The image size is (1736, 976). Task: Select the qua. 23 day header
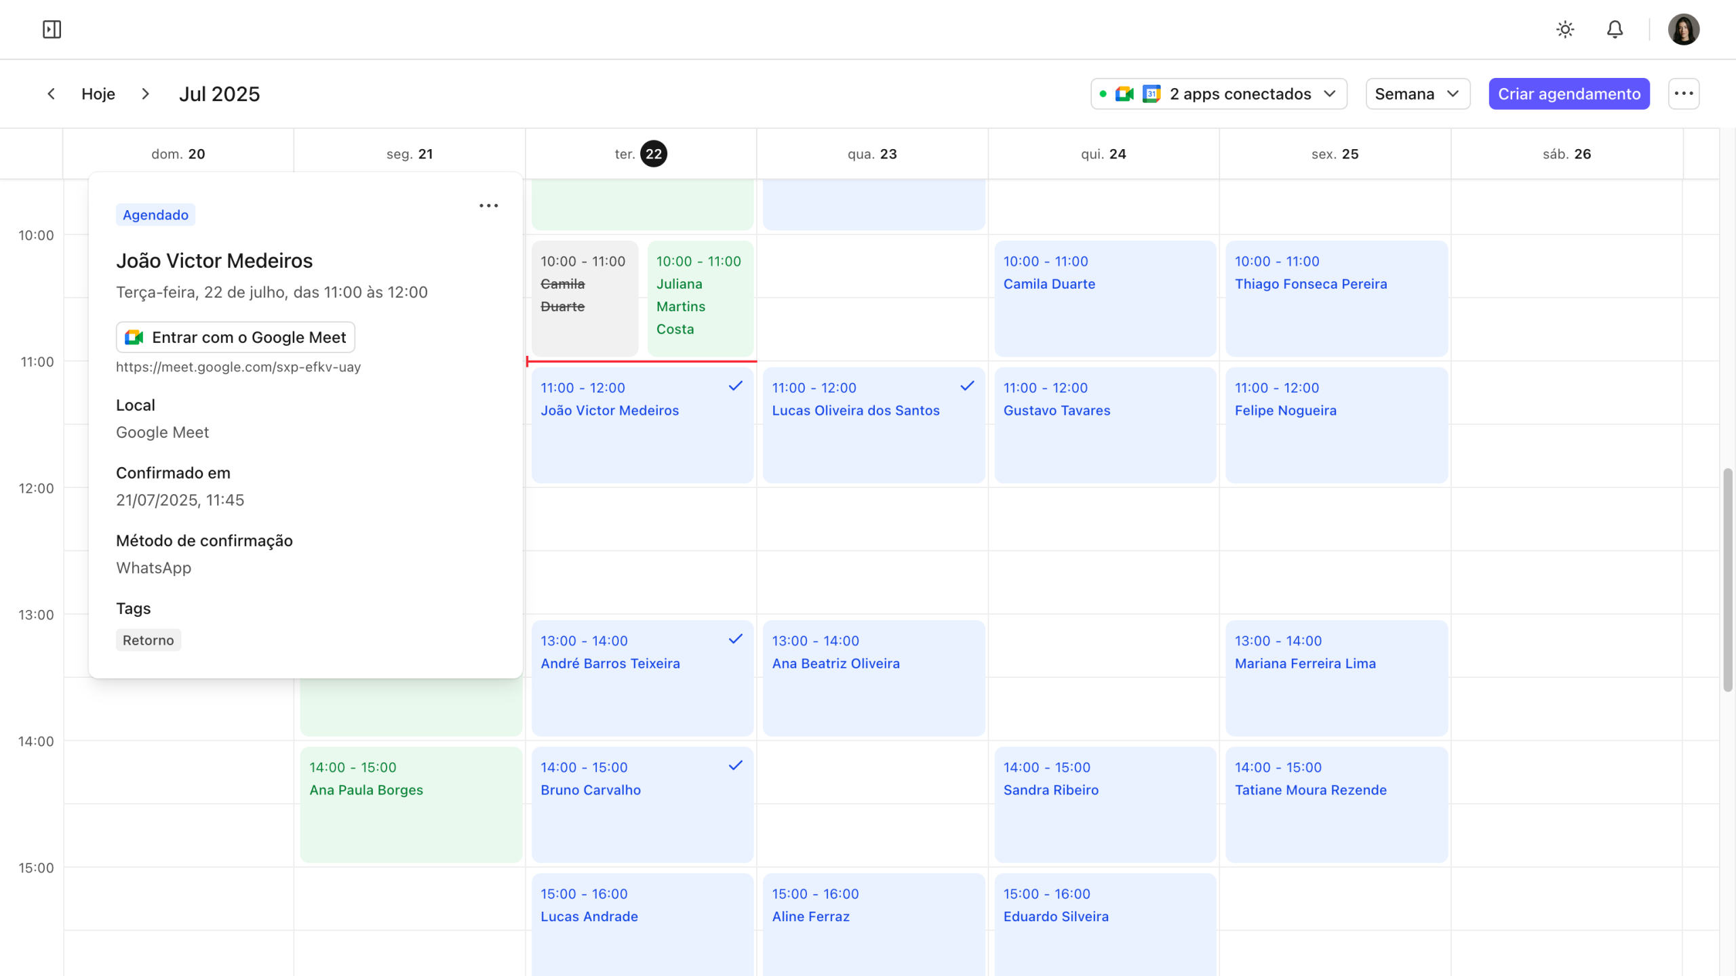pyautogui.click(x=872, y=154)
